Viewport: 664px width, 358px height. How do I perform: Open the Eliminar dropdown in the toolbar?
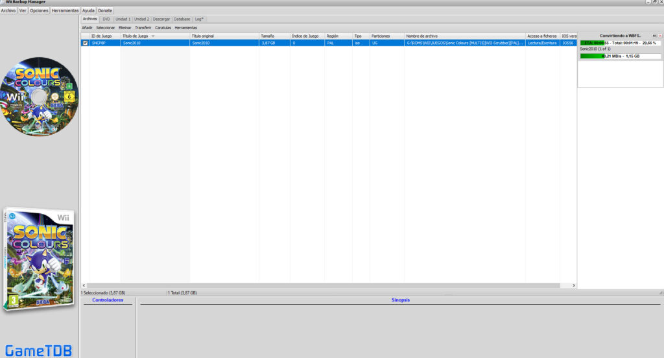click(x=125, y=27)
